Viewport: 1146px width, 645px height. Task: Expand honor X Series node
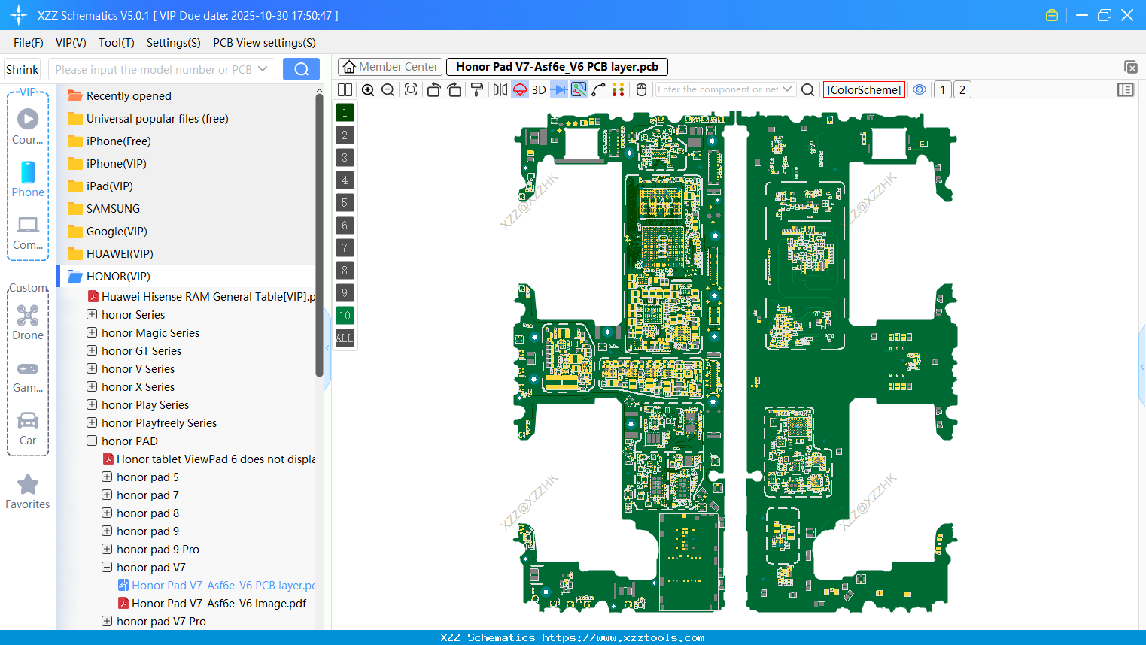click(92, 386)
